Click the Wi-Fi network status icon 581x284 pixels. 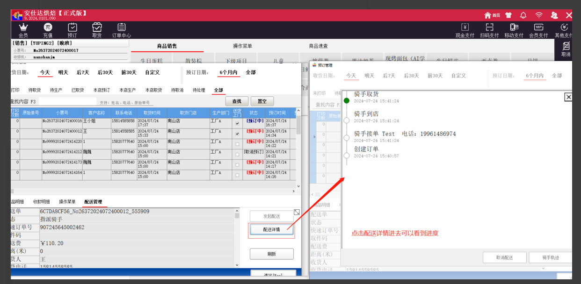point(539,15)
